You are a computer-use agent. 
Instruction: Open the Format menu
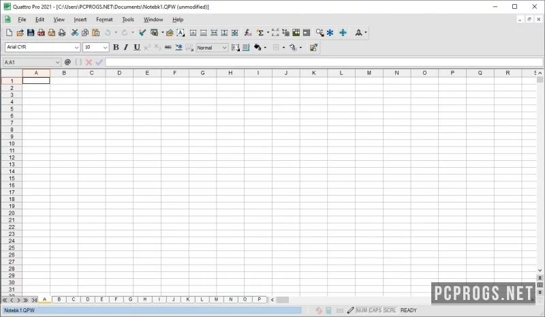click(104, 20)
